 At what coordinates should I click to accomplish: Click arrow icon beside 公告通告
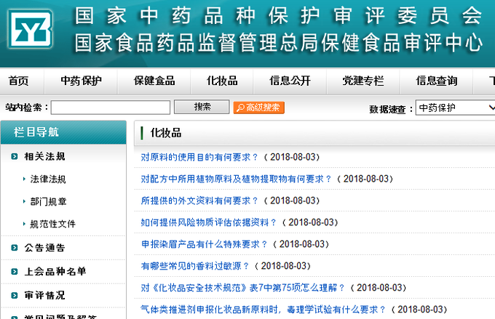pyautogui.click(x=15, y=248)
